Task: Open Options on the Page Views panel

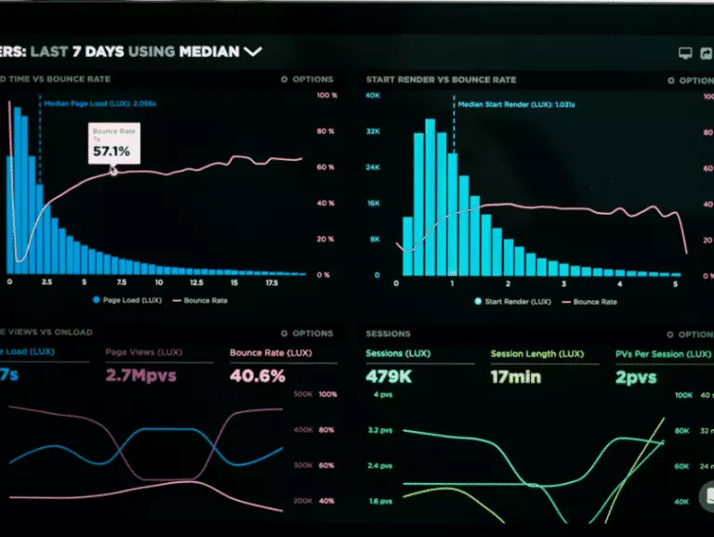Action: pyautogui.click(x=307, y=334)
